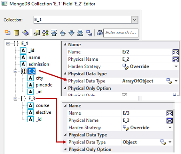Viewport: 181px width, 154px height.
Task: Collapse the E_2 array node
Action: point(16,71)
